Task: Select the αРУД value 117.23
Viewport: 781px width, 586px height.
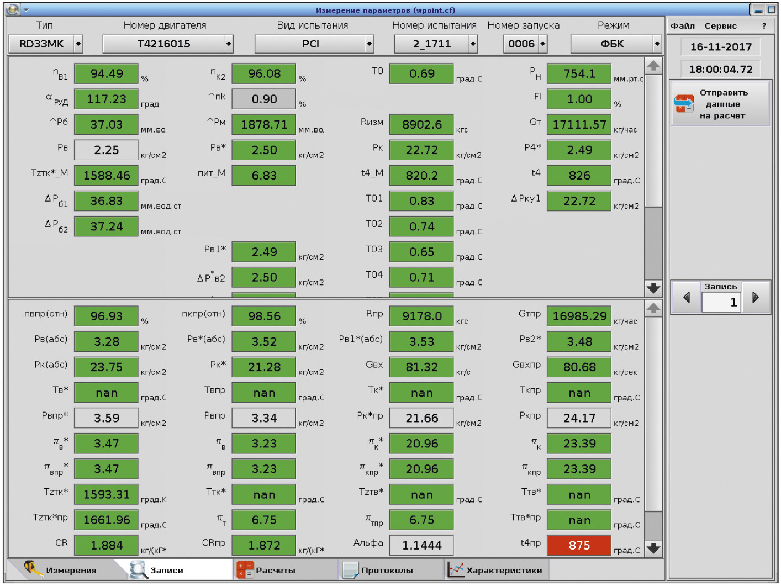Action: click(x=106, y=99)
